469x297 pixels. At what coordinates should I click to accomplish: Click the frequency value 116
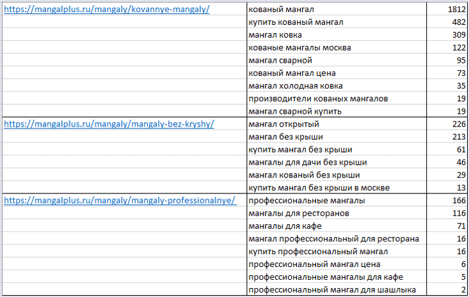tap(459, 213)
